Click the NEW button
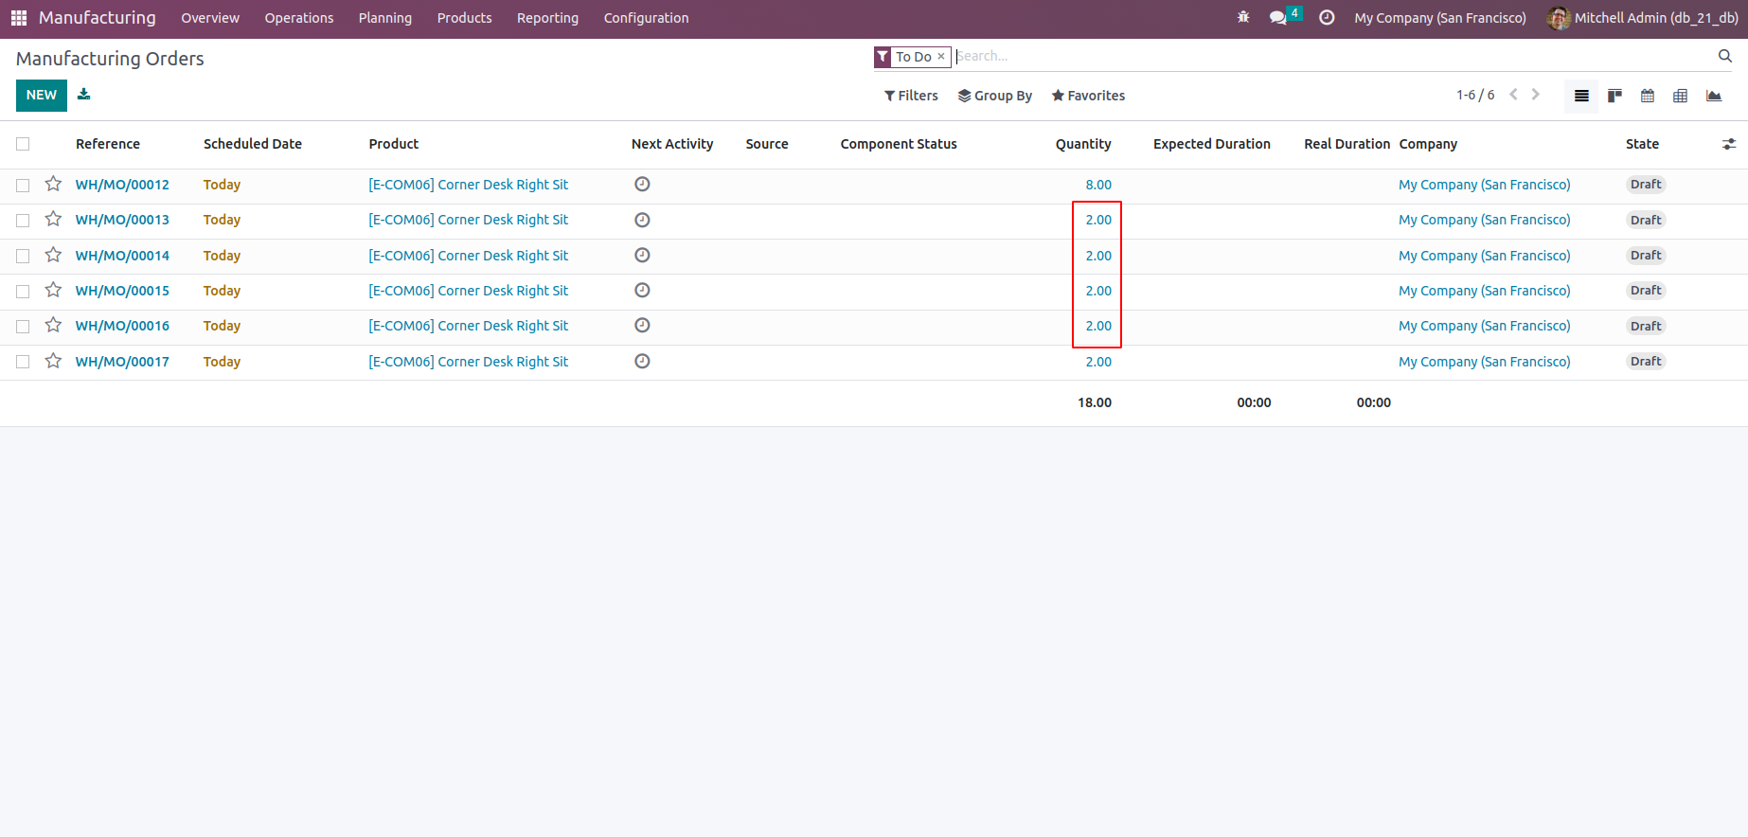1748x838 pixels. 41,95
